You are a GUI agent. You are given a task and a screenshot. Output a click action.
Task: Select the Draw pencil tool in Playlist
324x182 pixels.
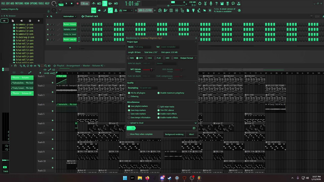21,66
